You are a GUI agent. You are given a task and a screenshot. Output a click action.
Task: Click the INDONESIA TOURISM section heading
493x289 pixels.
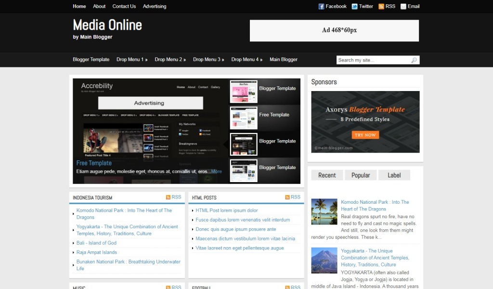92,197
